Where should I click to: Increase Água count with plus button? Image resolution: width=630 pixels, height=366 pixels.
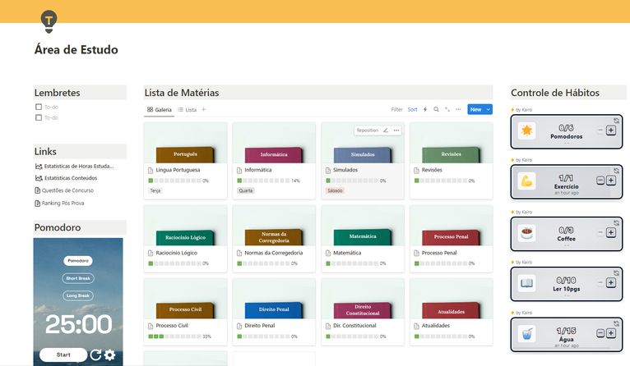pyautogui.click(x=611, y=333)
